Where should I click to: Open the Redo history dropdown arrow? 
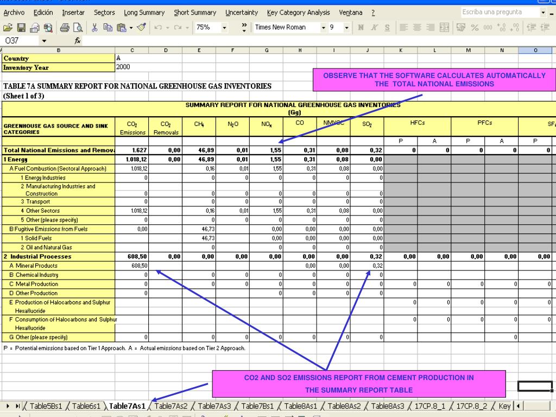(187, 27)
